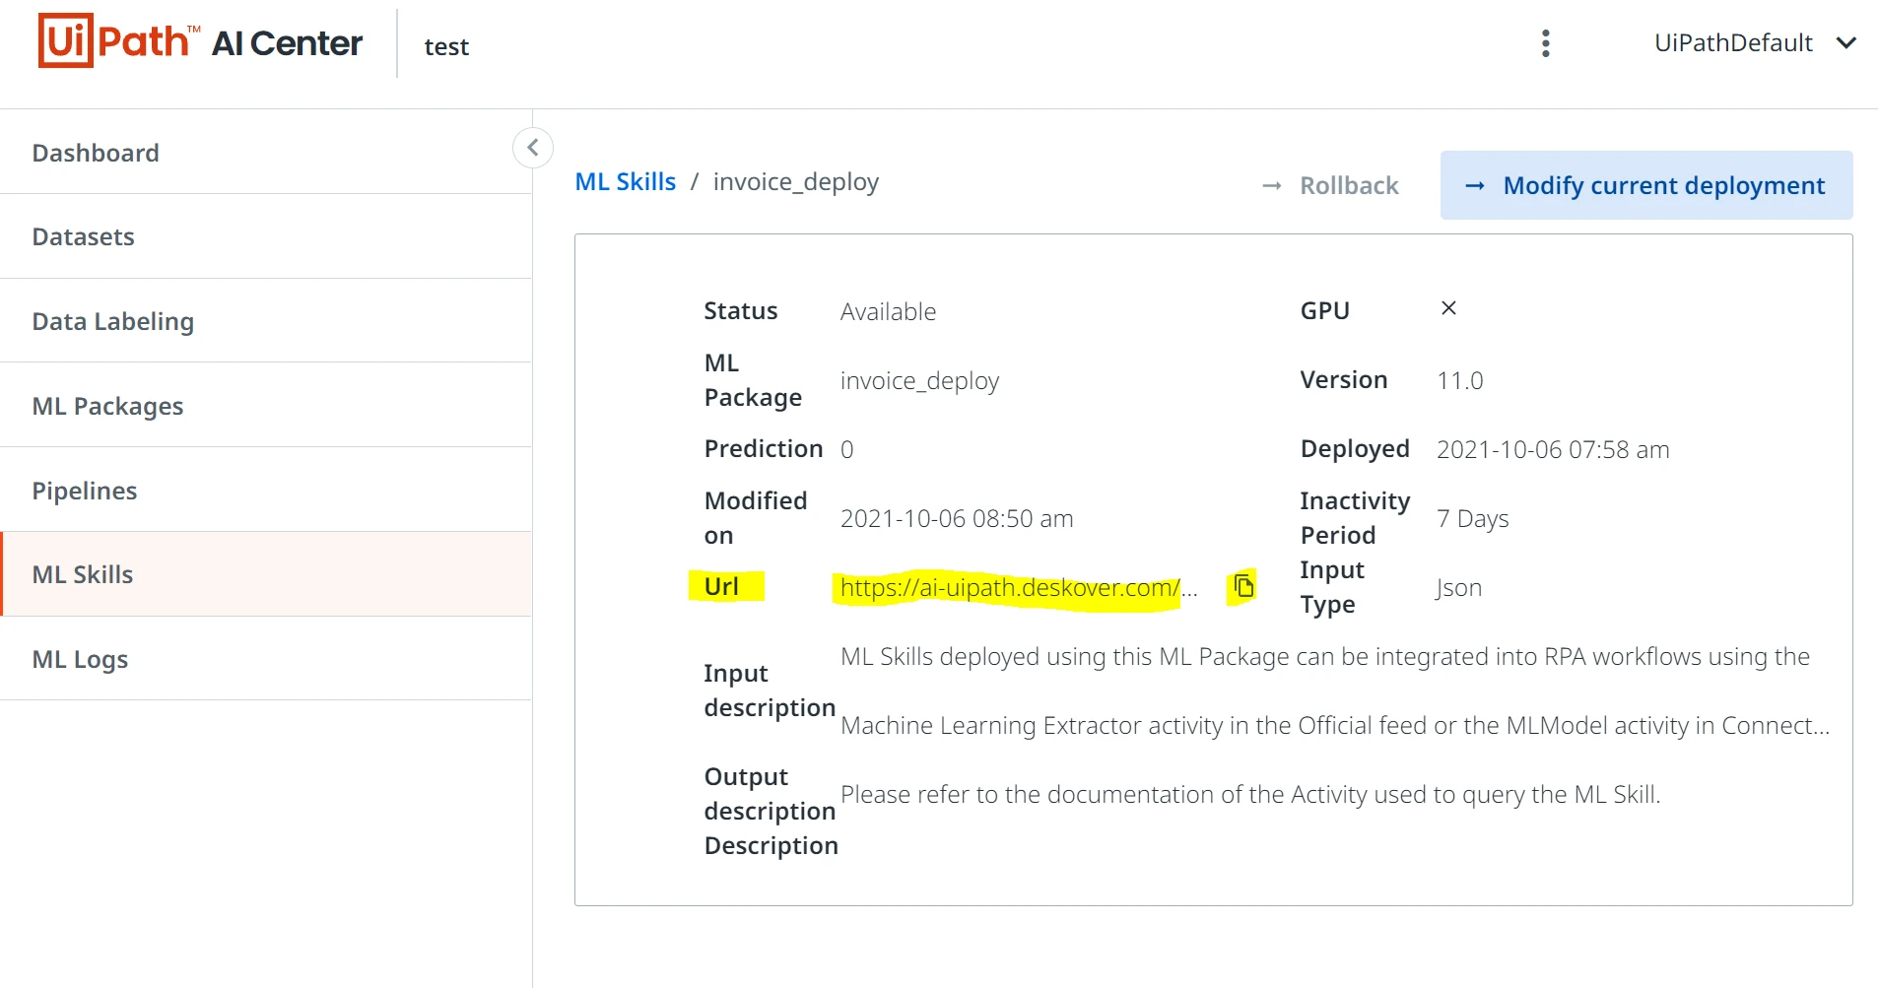Click the Prediction count value 0
The height and width of the screenshot is (988, 1878).
(846, 450)
